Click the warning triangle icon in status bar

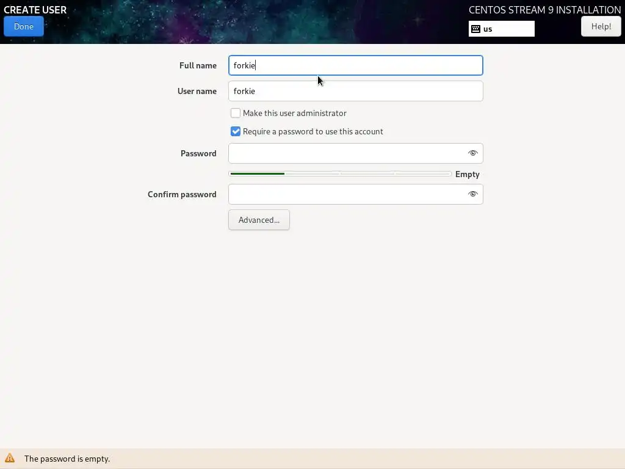(x=10, y=458)
